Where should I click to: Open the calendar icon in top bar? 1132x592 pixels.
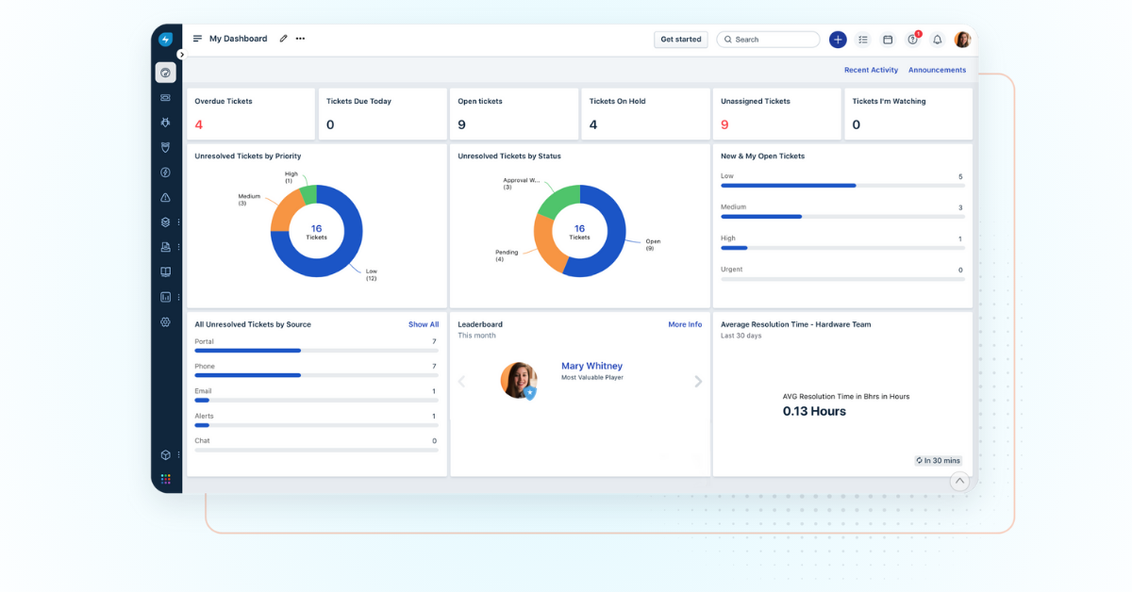888,40
